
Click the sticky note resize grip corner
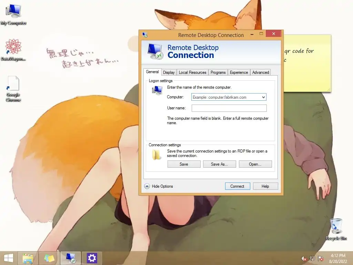(329, 90)
